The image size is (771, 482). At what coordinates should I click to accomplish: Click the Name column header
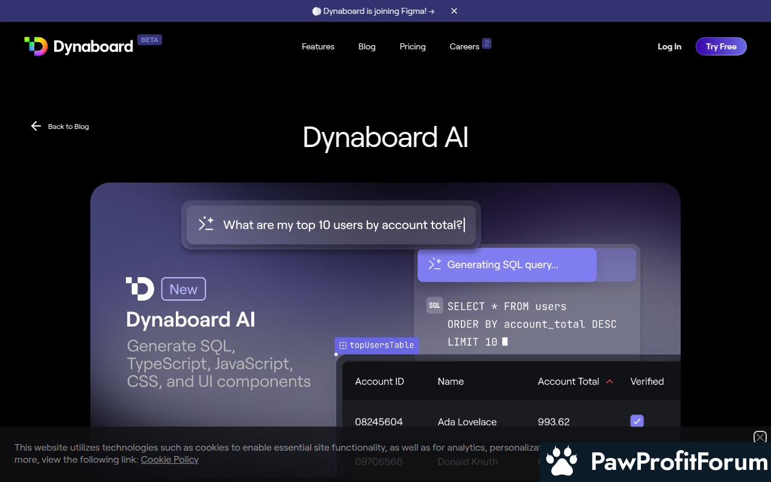tap(451, 381)
